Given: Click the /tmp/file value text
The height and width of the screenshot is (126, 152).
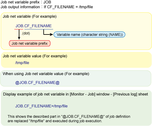Looking at the screenshot, I should (x=22, y=63).
